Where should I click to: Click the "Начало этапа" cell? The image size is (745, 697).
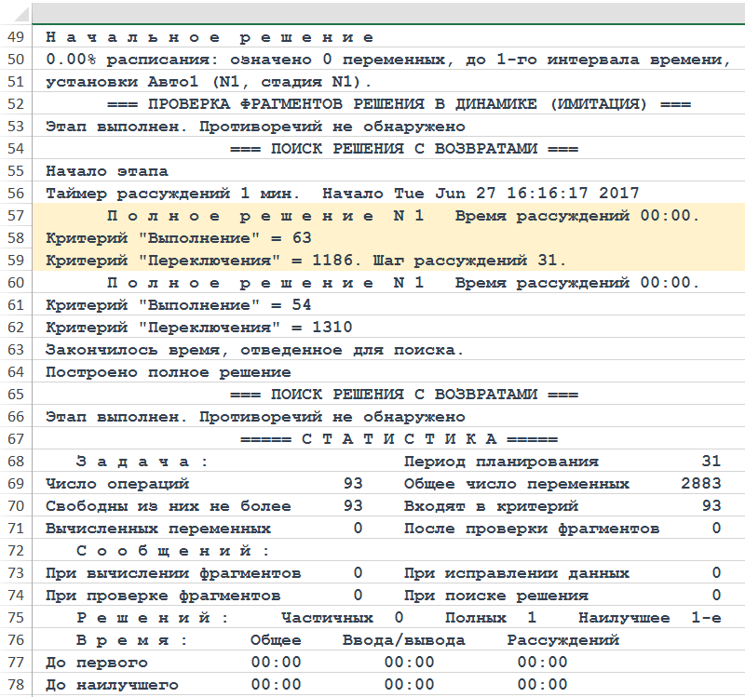click(107, 171)
